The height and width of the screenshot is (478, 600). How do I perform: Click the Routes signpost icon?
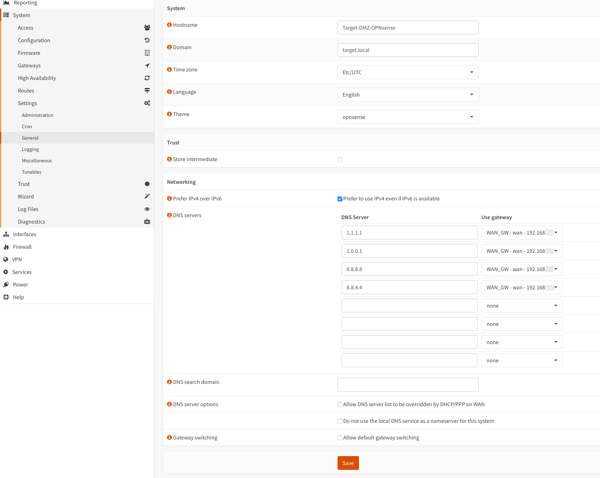click(x=147, y=91)
